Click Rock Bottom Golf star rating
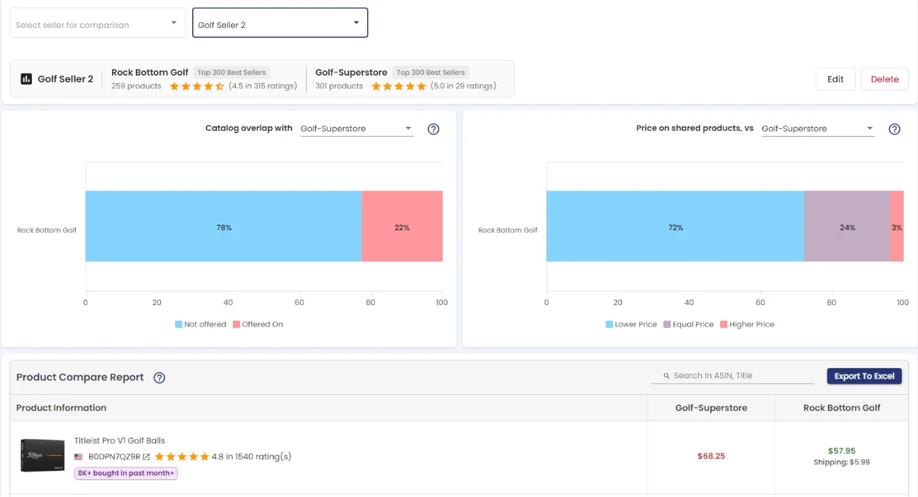The width and height of the screenshot is (918, 497). coord(197,86)
